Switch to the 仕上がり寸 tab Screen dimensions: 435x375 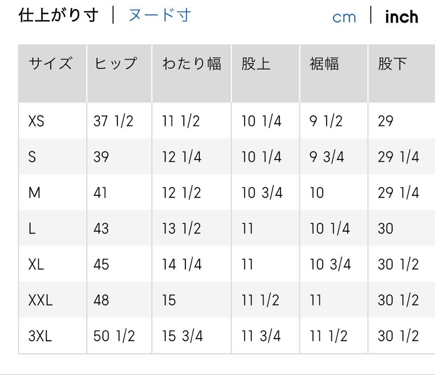point(58,16)
